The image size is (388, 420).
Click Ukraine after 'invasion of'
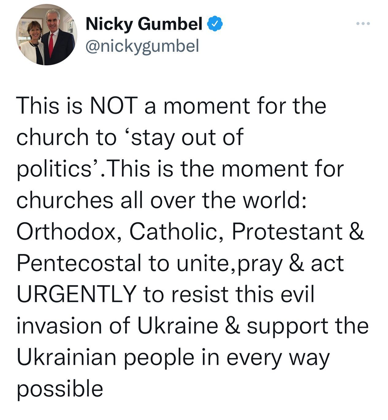(x=178, y=326)
